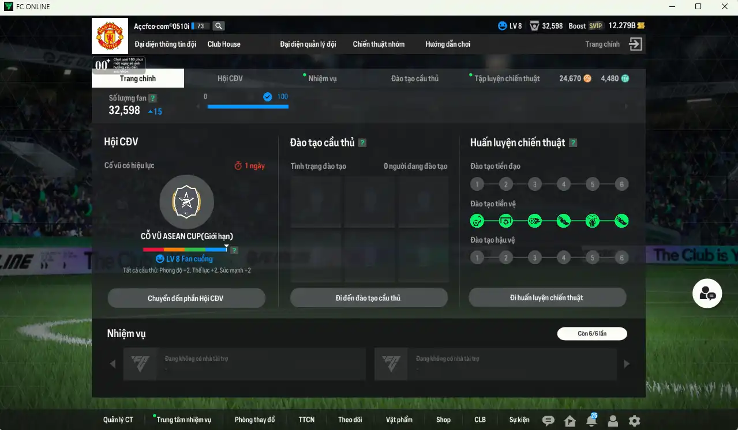Click the first empty sponsor mission card
This screenshot has height=430, width=738.
245,364
